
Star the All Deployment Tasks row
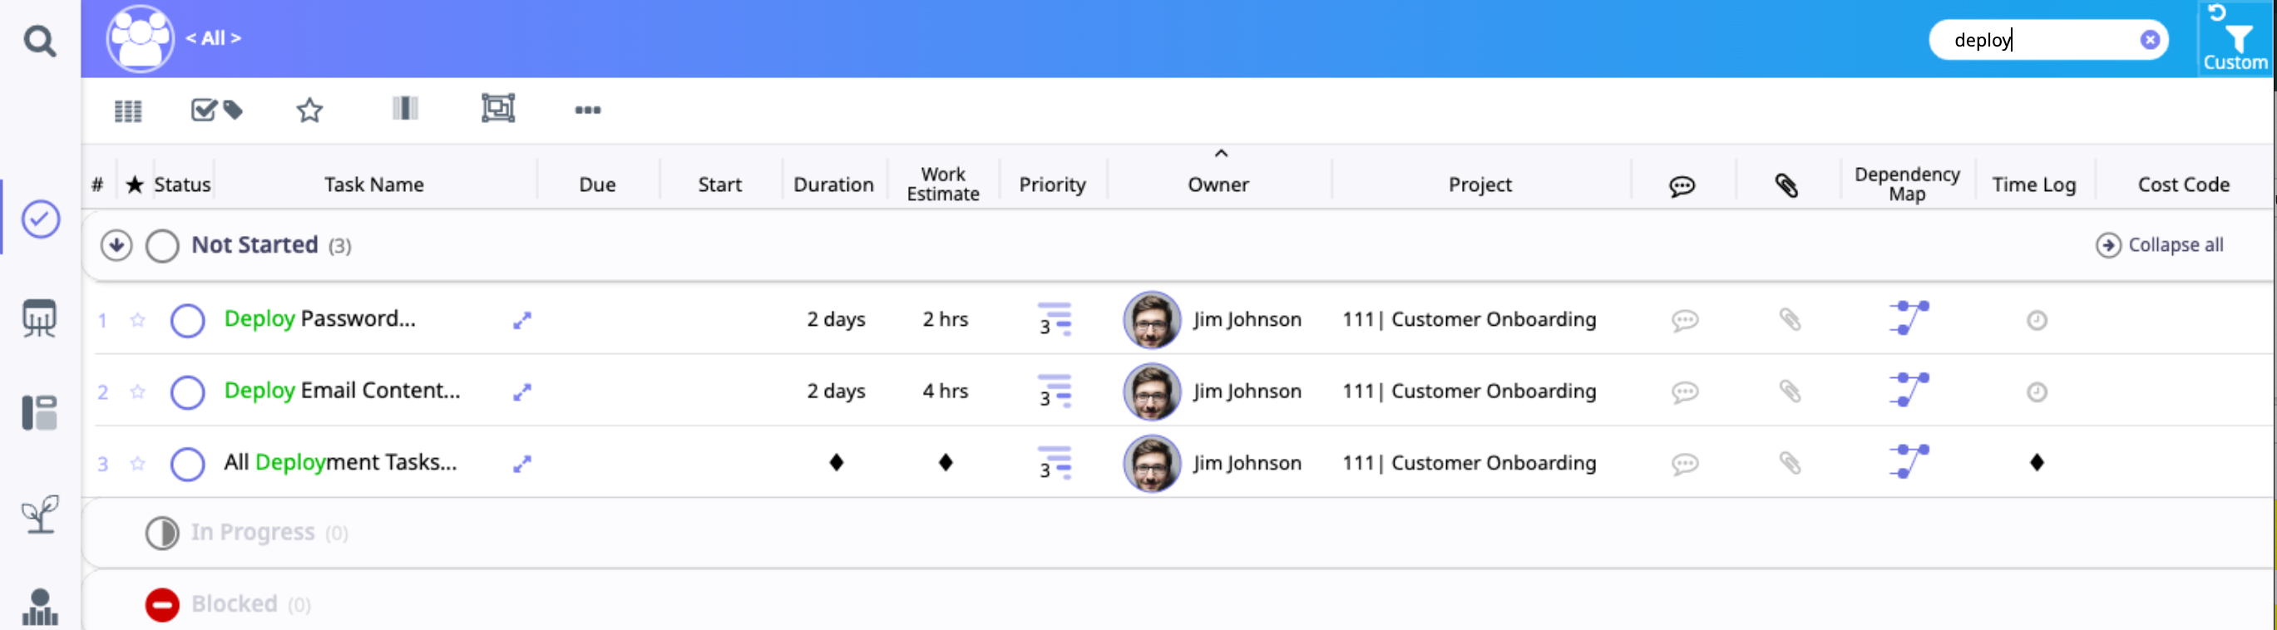(138, 464)
